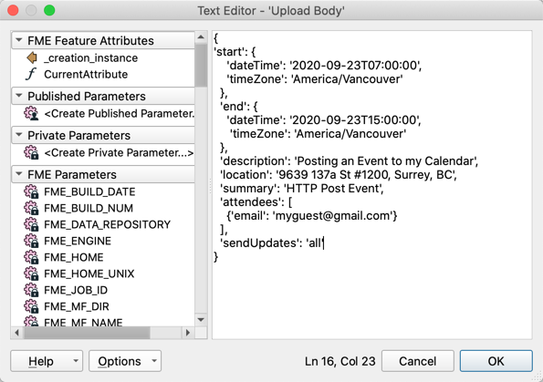
Task: Select FME_BUILD_NUM in the parameter list
Action: tap(89, 208)
